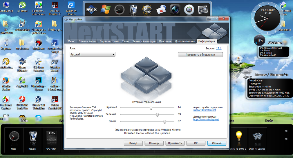Screen dimensions: 293x158
Task: Open Acronis True Image shortcut
Action: pyautogui.click(x=55, y=46)
